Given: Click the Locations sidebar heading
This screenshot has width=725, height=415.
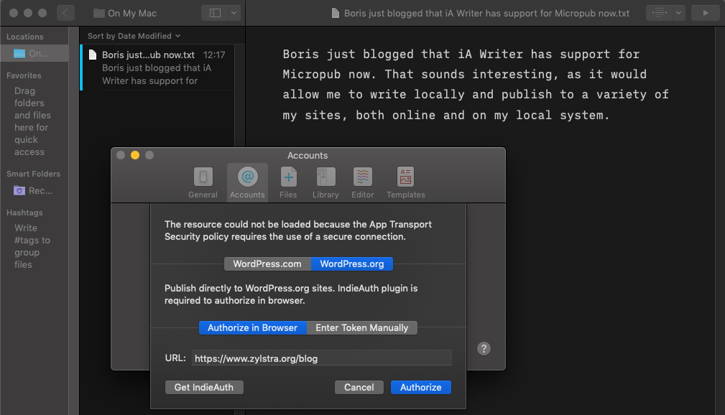Looking at the screenshot, I should [25, 37].
